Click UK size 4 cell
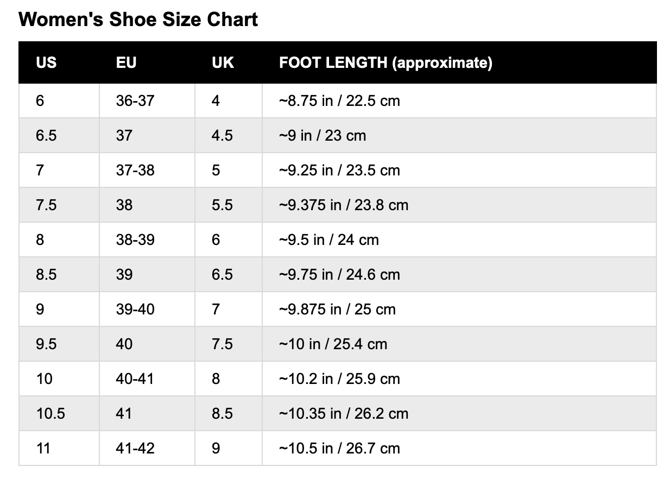This screenshot has height=479, width=670. [x=229, y=100]
